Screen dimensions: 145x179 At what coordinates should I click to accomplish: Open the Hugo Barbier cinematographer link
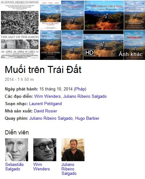coord(87,118)
